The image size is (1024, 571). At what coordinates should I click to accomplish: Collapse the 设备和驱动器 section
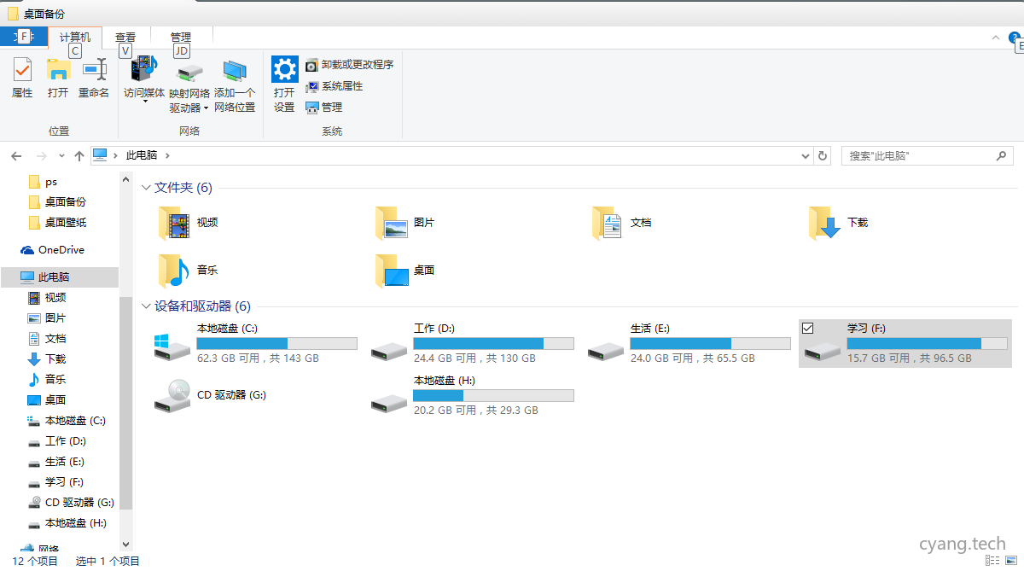pyautogui.click(x=146, y=306)
